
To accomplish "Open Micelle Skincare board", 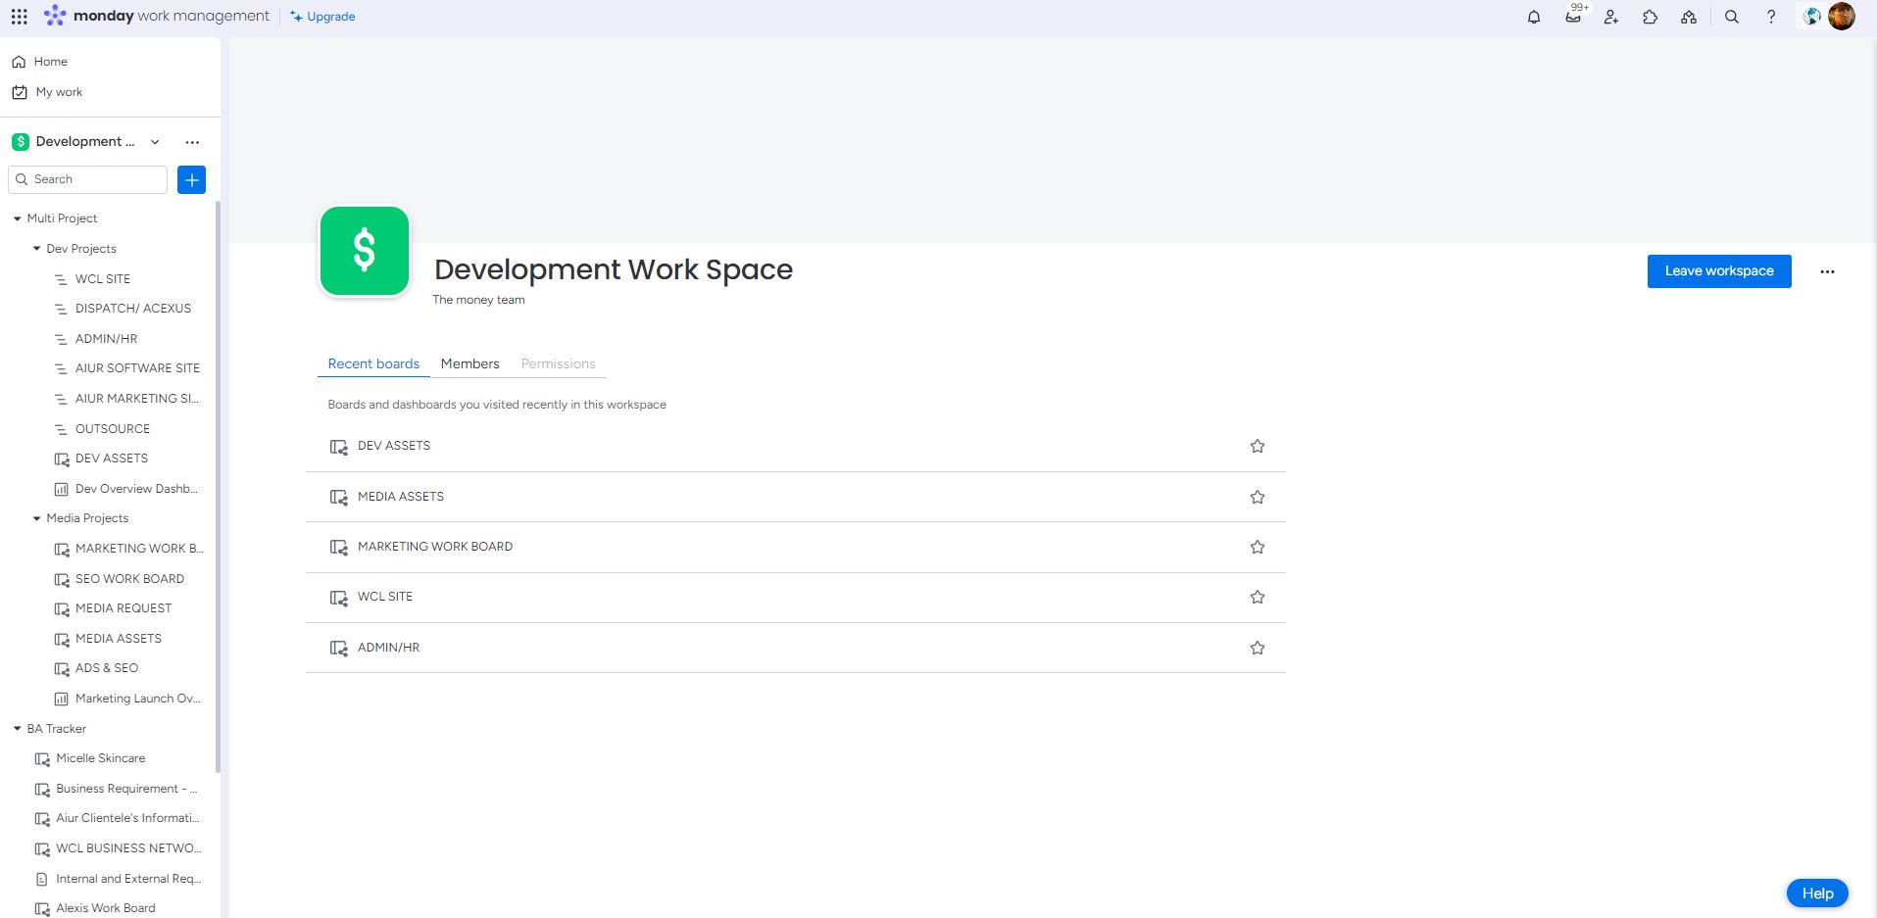I will click(x=100, y=758).
